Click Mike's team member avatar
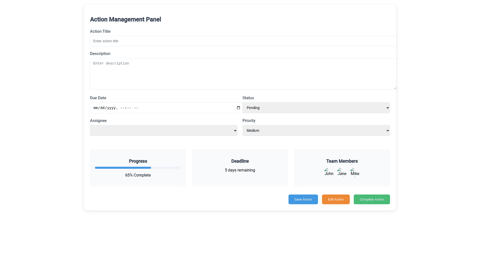Image resolution: width=480 pixels, height=270 pixels. 355,172
